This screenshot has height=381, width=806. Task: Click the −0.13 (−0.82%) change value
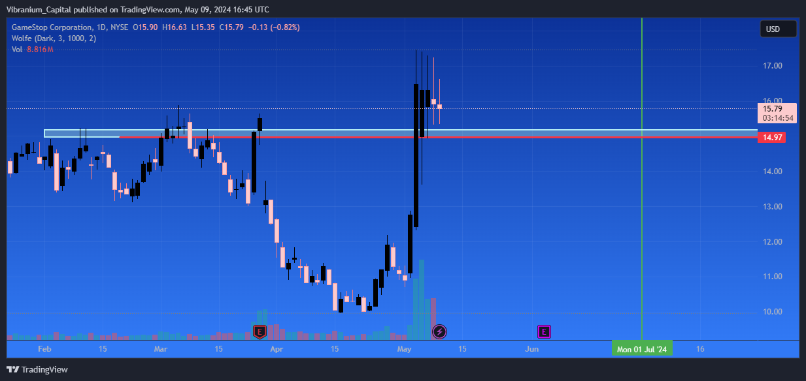[x=275, y=27]
